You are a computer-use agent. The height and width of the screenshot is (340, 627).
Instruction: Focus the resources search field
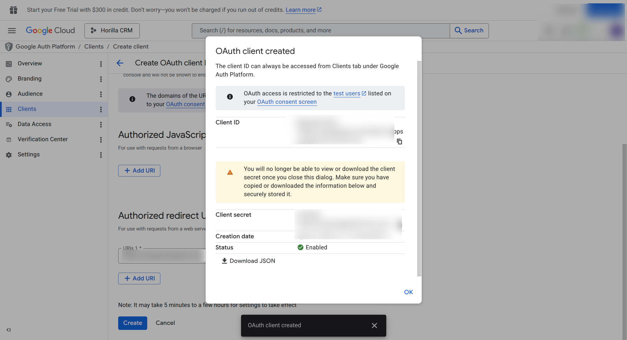[321, 31]
